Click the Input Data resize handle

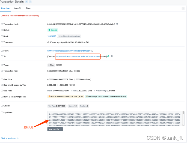pyautogui.click(x=183, y=125)
